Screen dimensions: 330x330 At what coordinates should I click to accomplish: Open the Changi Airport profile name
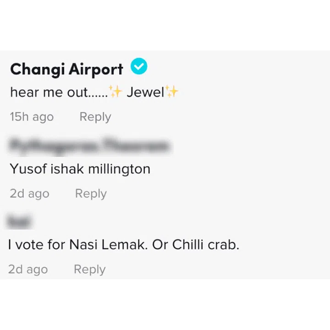[66, 69]
